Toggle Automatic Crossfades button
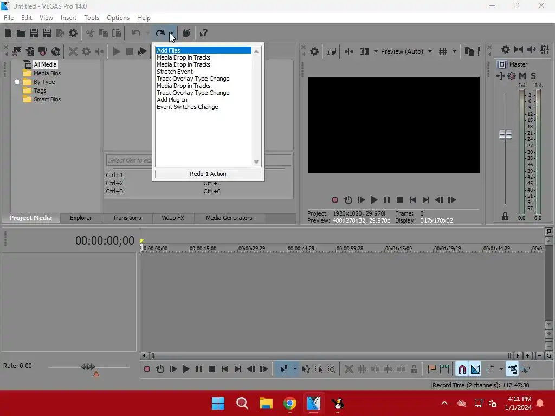The image size is (555, 416). (x=475, y=369)
